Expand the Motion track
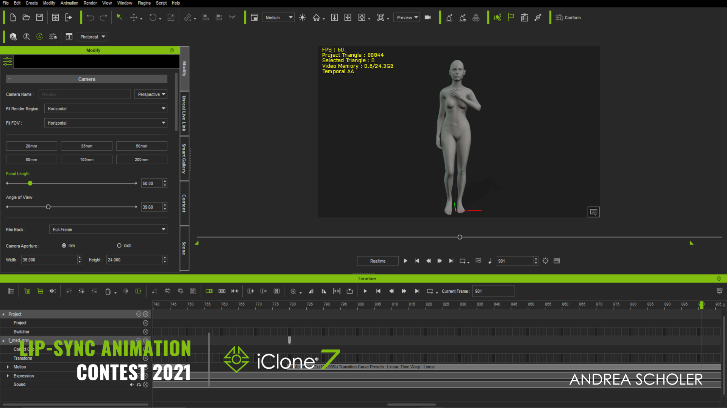This screenshot has height=408, width=727. tap(8, 367)
